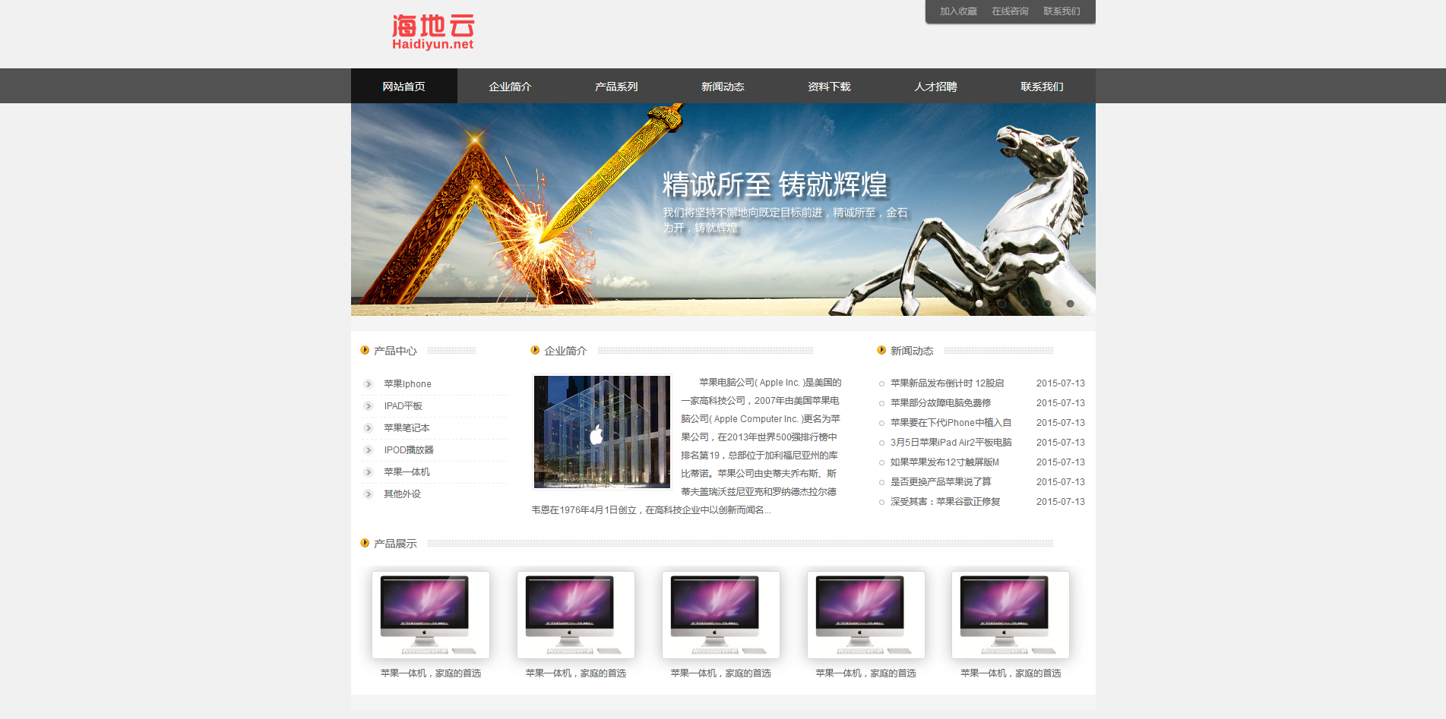Screen dimensions: 1446x719
Task: Select the second banner slide dot
Action: tap(1002, 304)
